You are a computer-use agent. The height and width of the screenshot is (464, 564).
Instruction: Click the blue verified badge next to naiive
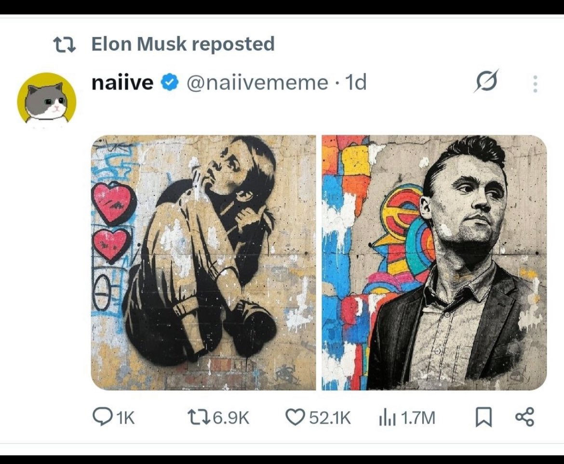pyautogui.click(x=169, y=82)
